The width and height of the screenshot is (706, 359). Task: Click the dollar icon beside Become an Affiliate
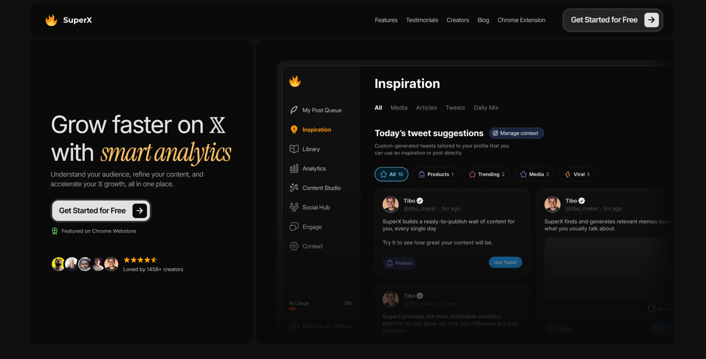coord(294,326)
